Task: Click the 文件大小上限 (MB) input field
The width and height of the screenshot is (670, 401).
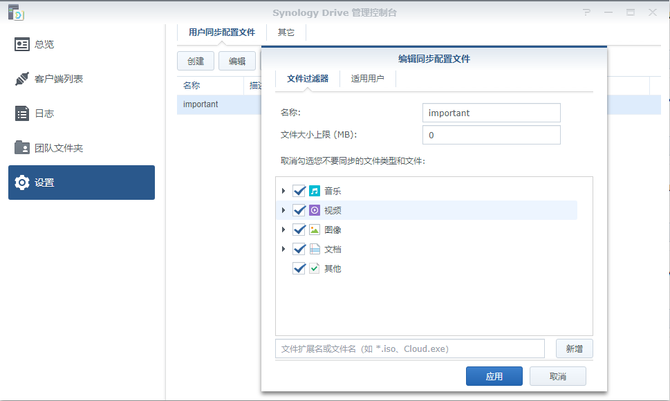Action: coord(492,135)
